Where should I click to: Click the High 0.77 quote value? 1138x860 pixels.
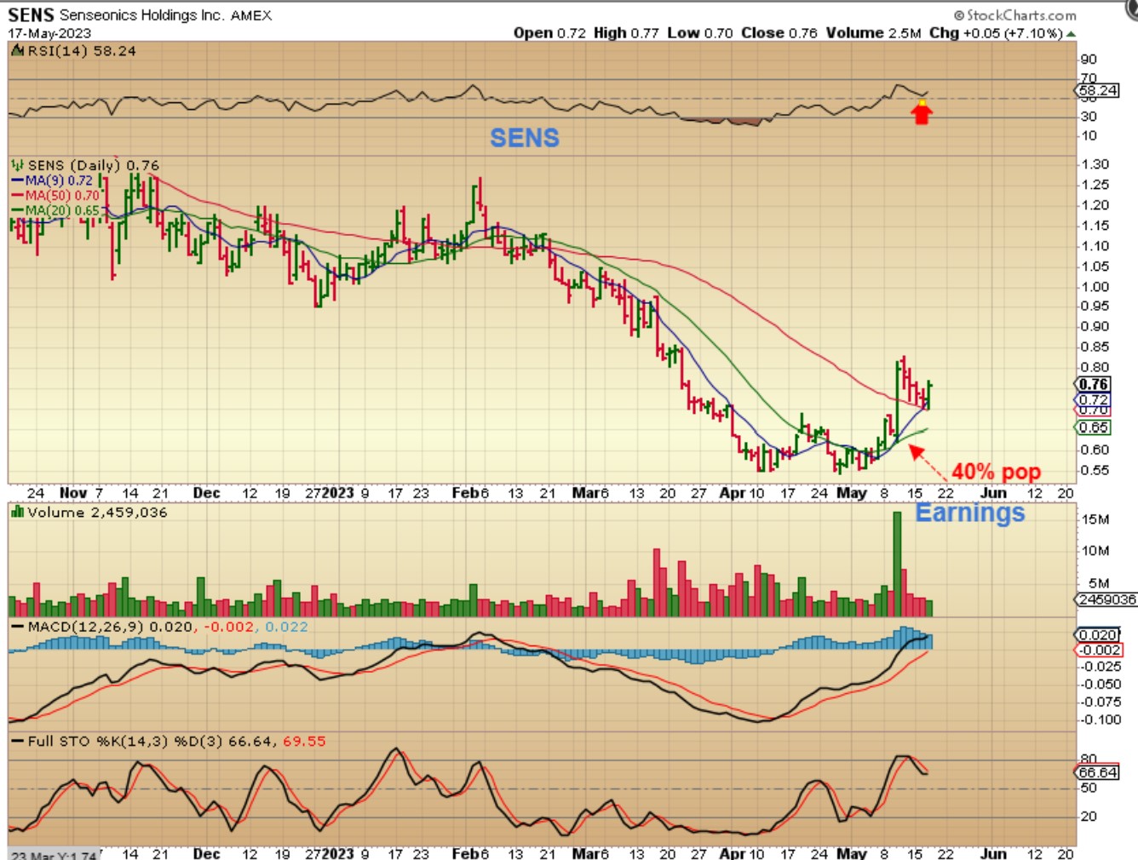(626, 33)
